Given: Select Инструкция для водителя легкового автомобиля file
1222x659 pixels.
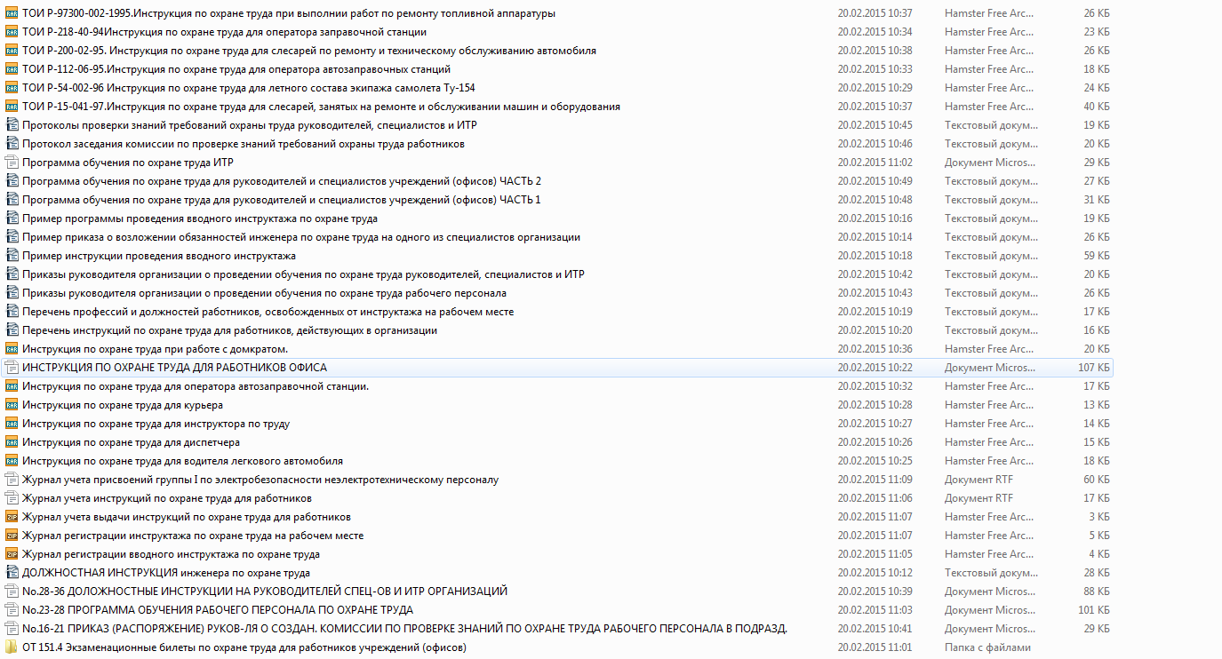Looking at the screenshot, I should [182, 461].
